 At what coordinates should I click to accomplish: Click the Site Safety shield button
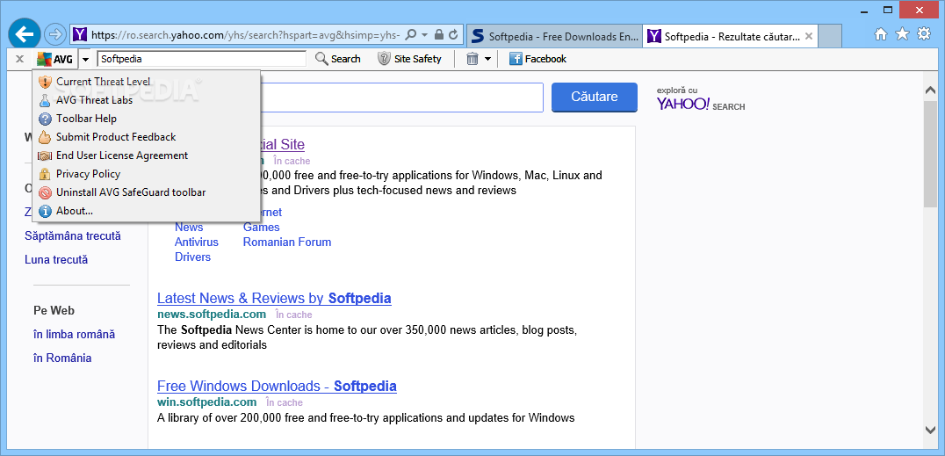click(410, 59)
